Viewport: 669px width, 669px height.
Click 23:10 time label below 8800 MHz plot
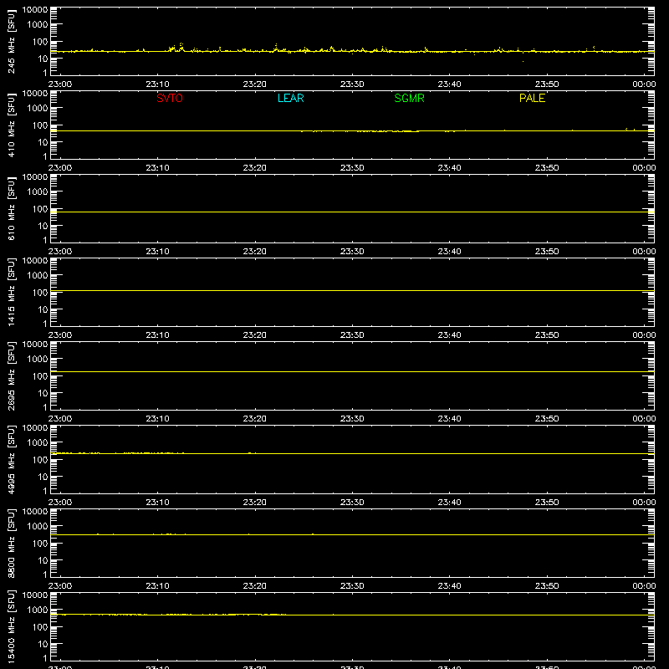(x=157, y=586)
